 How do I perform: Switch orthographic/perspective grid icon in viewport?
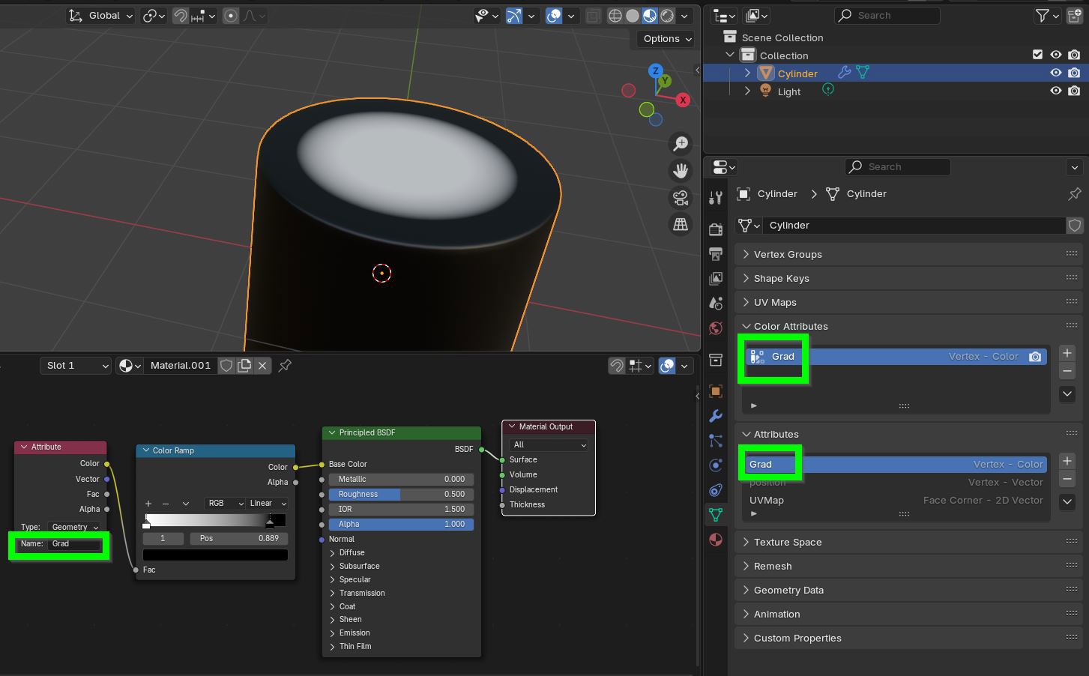point(681,225)
